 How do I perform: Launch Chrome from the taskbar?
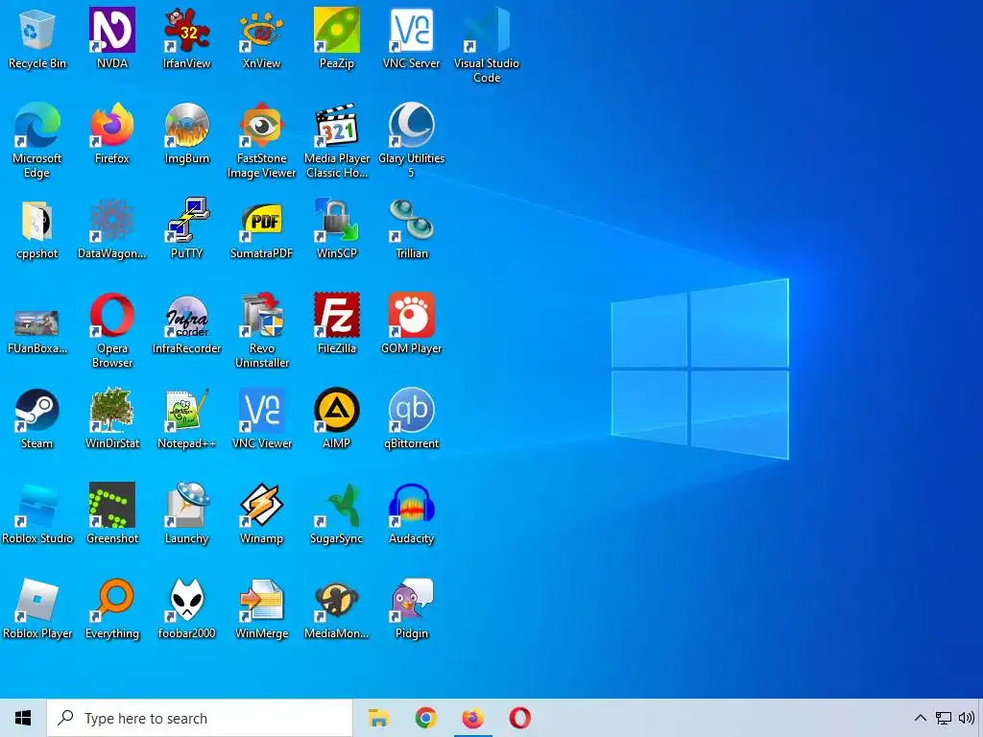click(x=425, y=718)
